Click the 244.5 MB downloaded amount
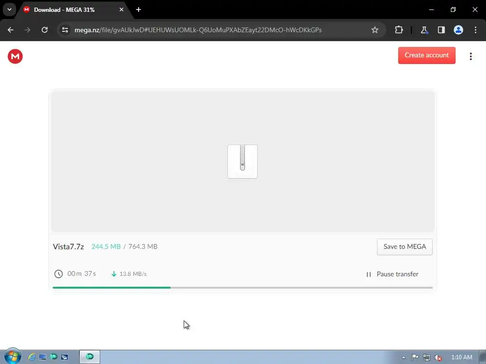Screen dimensions: 486x364 click(x=106, y=246)
